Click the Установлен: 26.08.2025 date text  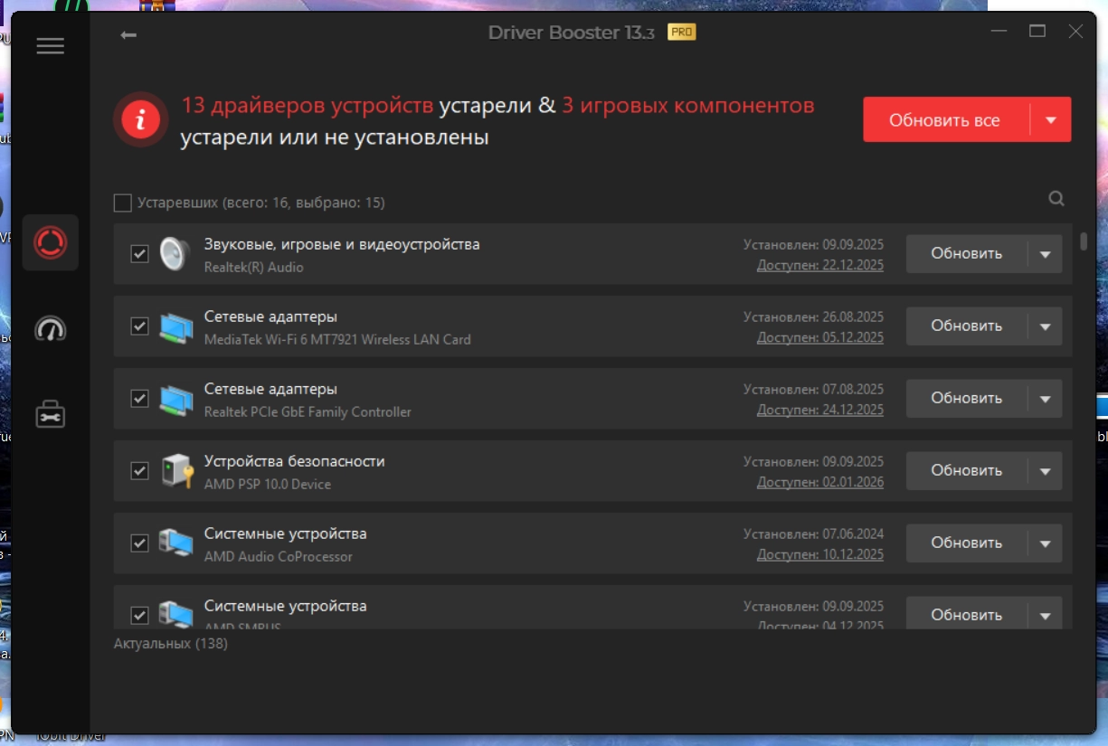click(814, 316)
